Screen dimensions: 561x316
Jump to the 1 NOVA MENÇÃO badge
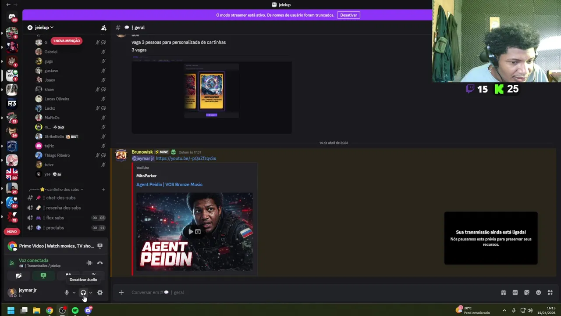[x=66, y=41]
